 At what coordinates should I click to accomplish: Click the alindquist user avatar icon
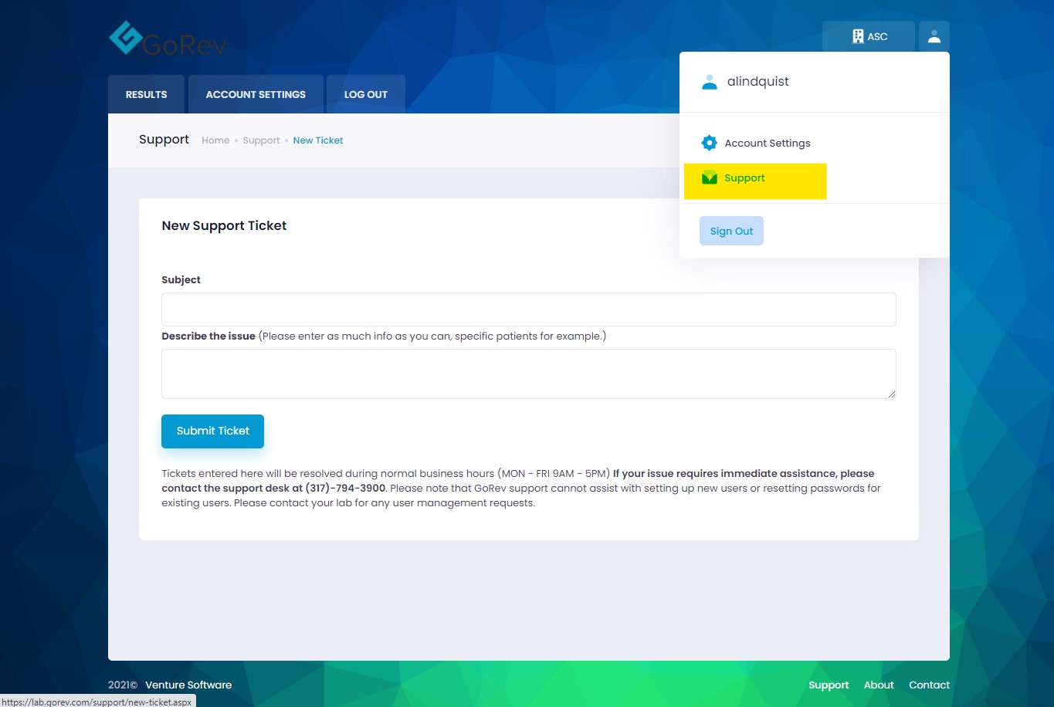coord(709,82)
